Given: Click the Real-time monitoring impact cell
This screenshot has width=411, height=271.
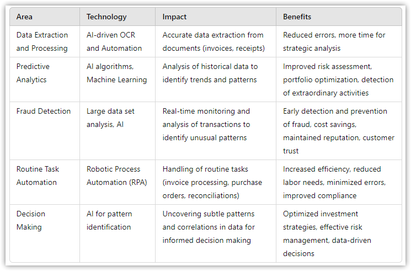Looking at the screenshot, I should click(216, 131).
